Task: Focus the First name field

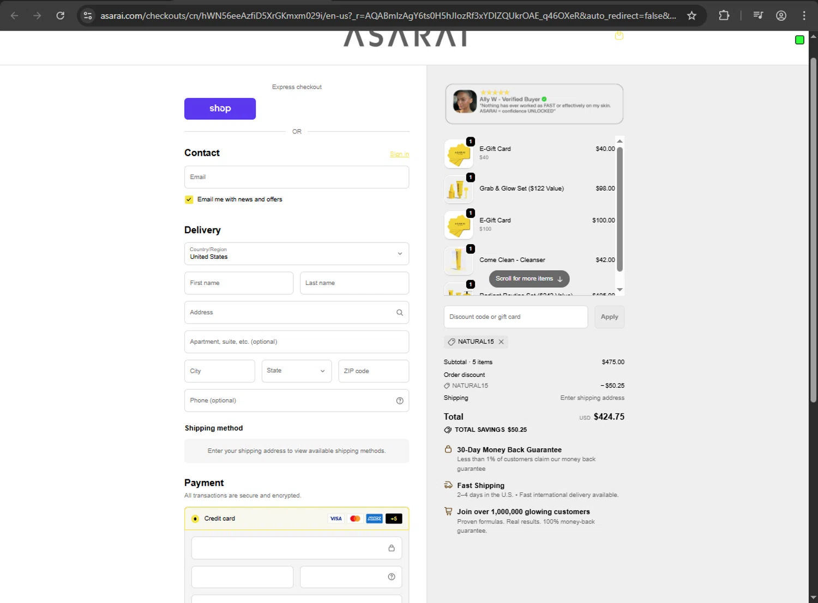Action: [239, 283]
